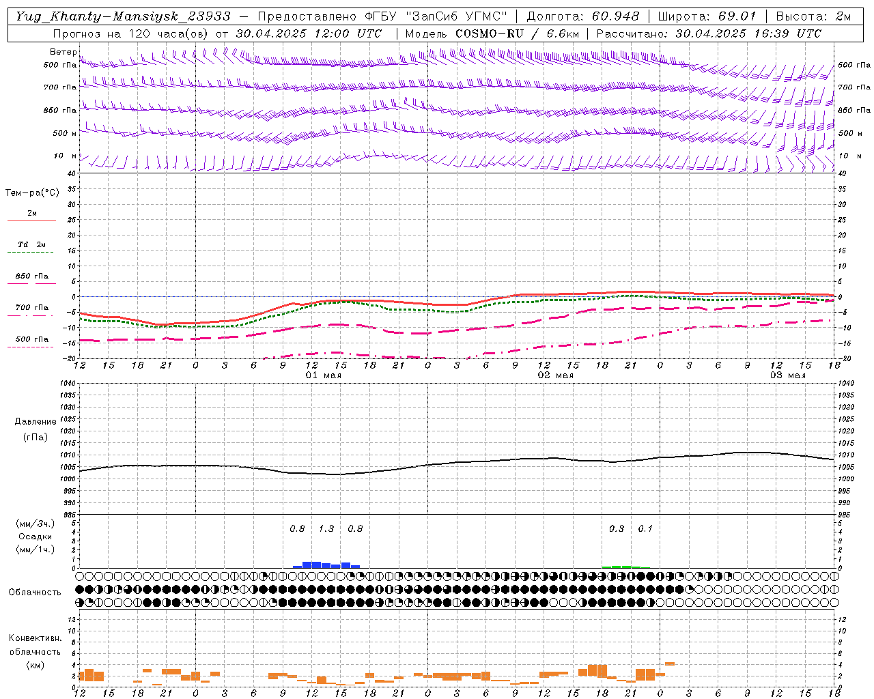Click the '(км)' convective cloud unit label

[x=36, y=665]
